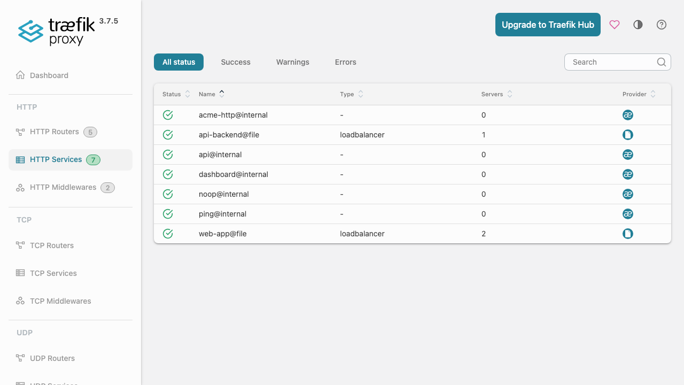Open TCP Services page

point(71,273)
